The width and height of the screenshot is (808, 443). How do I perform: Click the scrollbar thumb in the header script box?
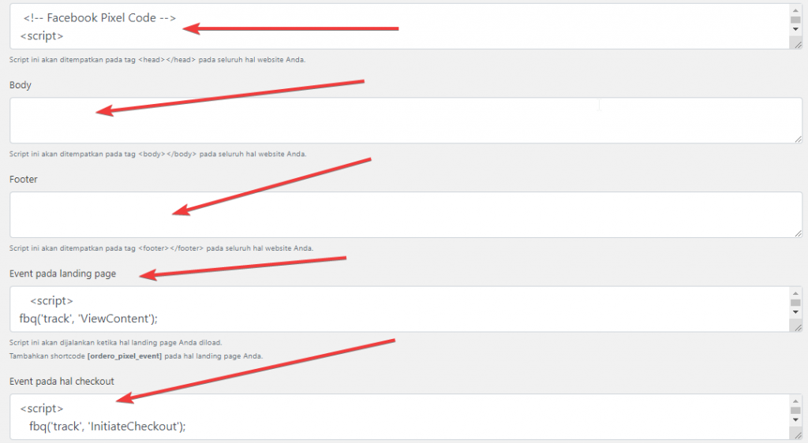795,20
